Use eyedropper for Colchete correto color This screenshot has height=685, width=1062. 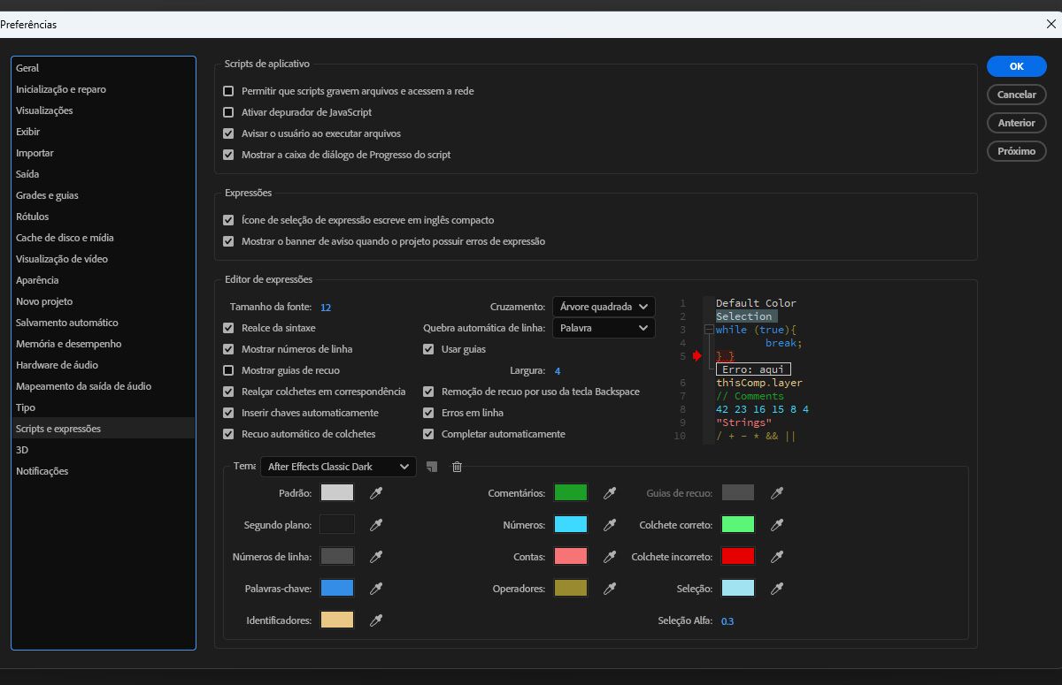pos(777,525)
